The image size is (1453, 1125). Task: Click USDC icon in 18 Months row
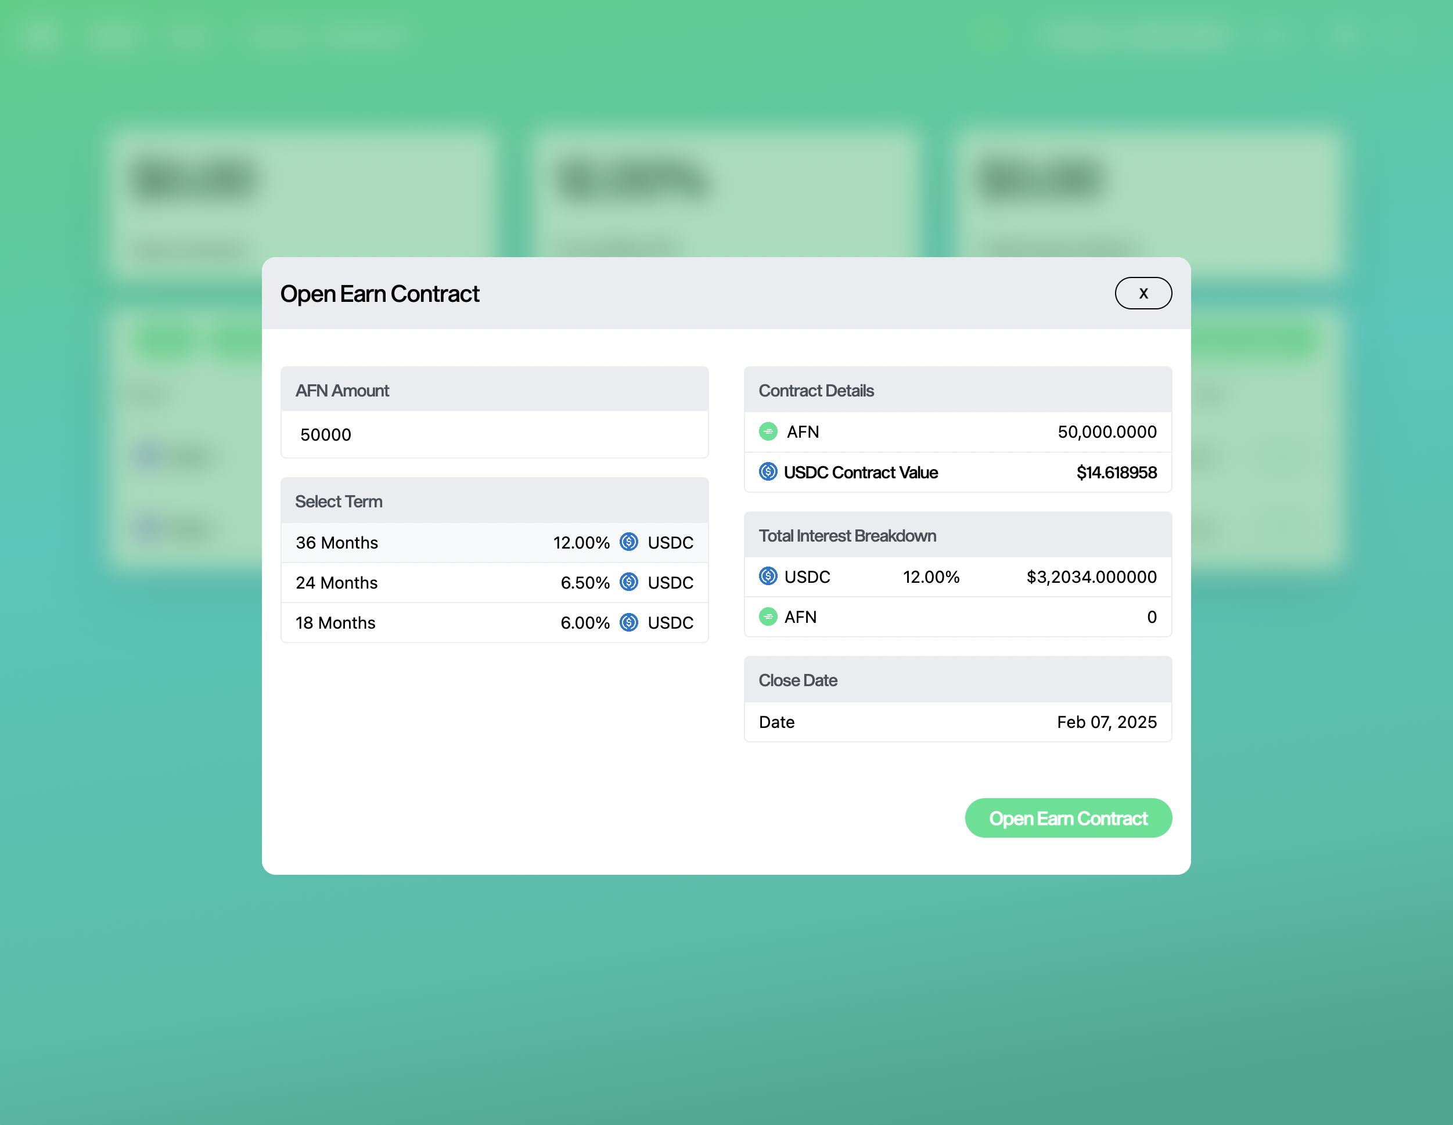pos(629,622)
